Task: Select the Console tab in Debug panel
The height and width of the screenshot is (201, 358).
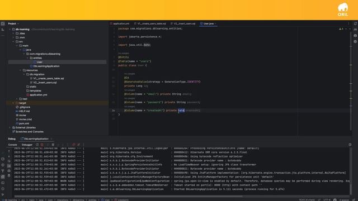Action: point(12,145)
